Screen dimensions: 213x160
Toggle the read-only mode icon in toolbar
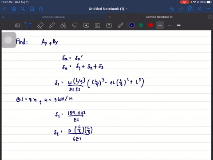tap(17, 25)
